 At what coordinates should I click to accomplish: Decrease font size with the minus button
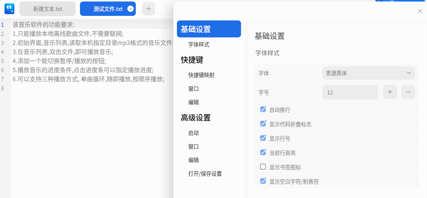[408, 92]
